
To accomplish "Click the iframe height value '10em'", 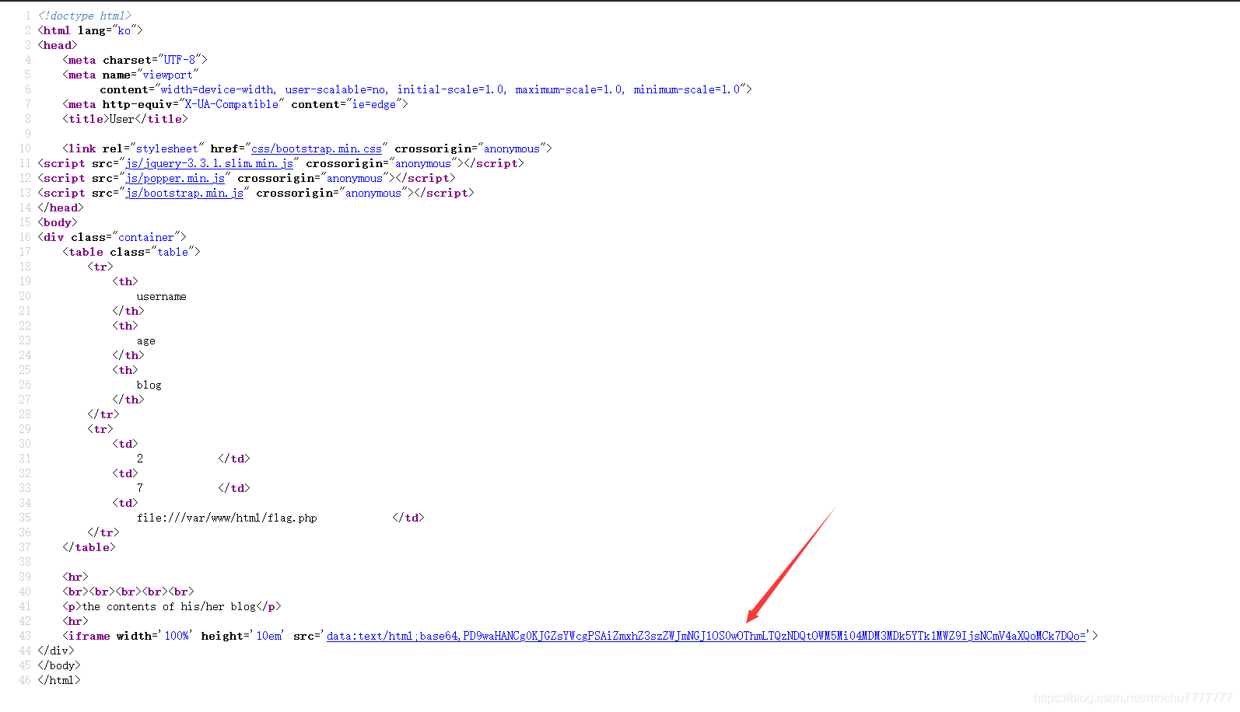I will click(269, 636).
